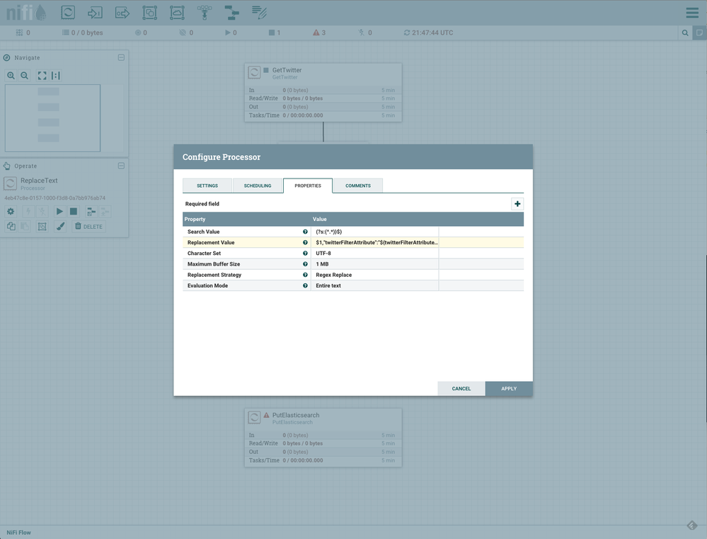Collapse the Navigate panel
The height and width of the screenshot is (539, 707).
[121, 57]
